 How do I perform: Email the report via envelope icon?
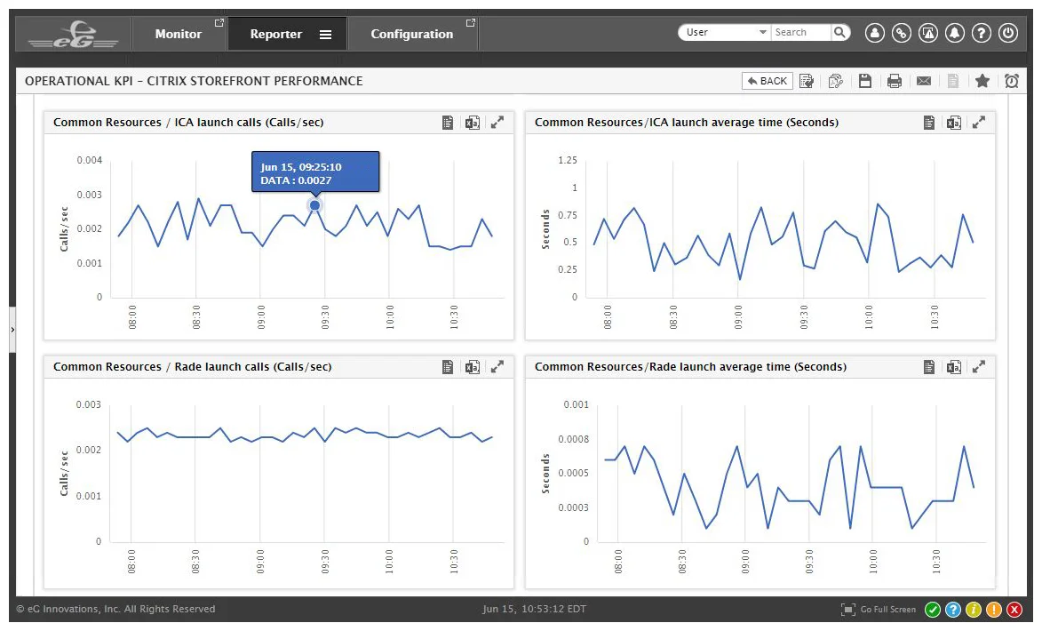click(924, 81)
